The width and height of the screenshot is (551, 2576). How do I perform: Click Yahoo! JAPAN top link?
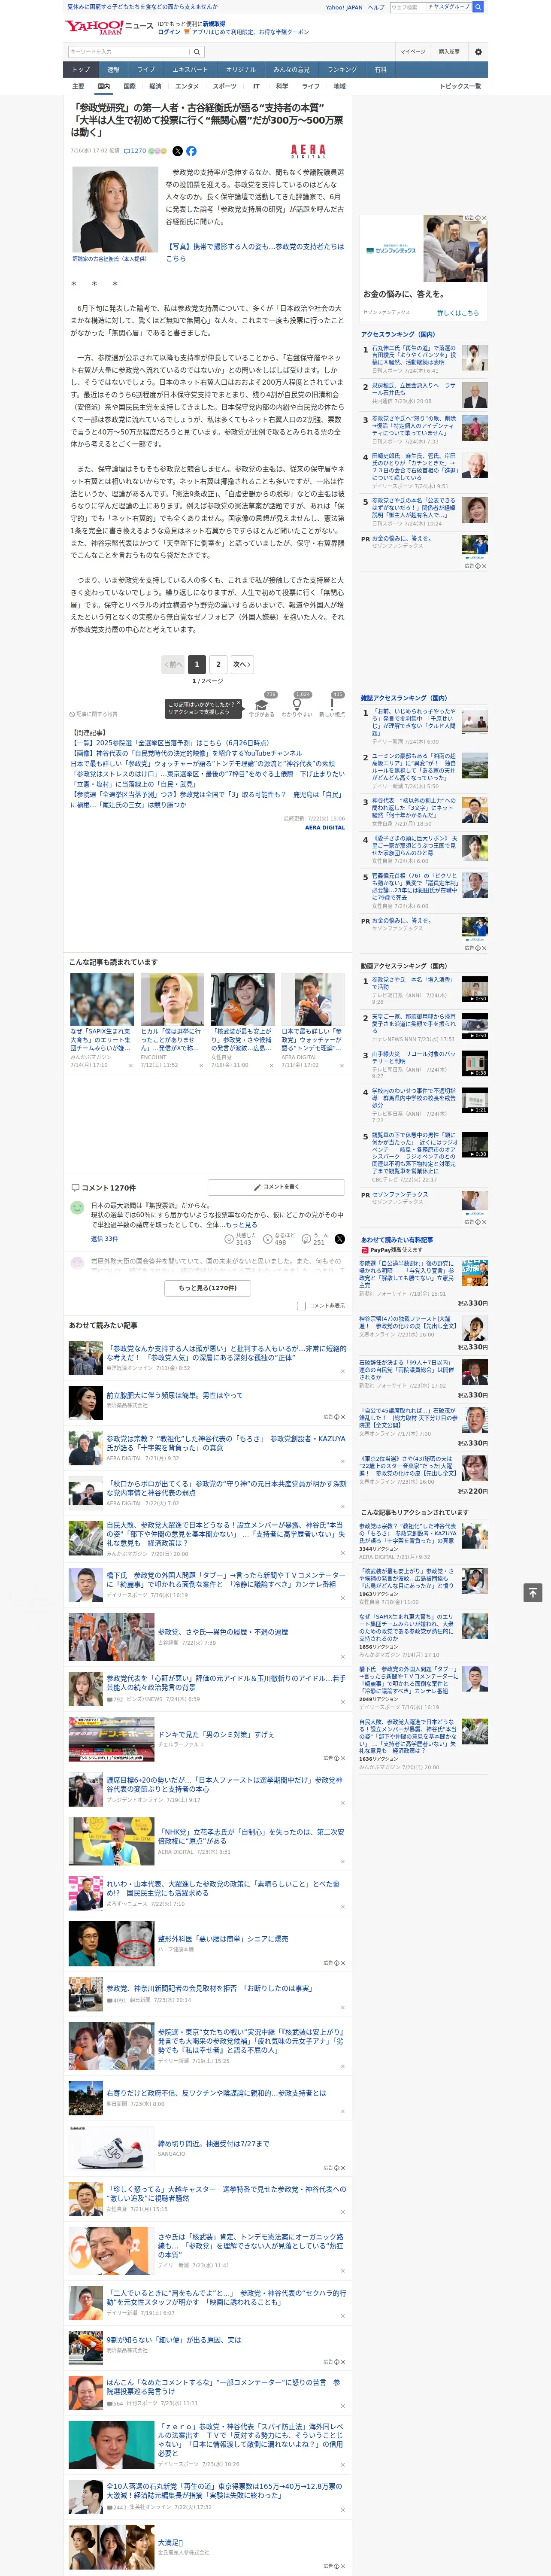[344, 7]
